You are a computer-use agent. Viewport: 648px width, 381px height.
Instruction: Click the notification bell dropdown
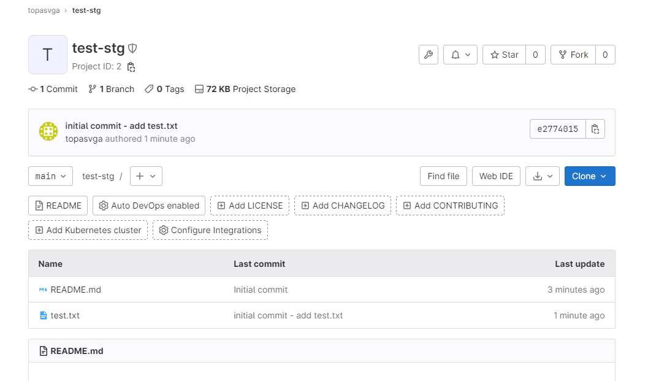pyautogui.click(x=460, y=55)
